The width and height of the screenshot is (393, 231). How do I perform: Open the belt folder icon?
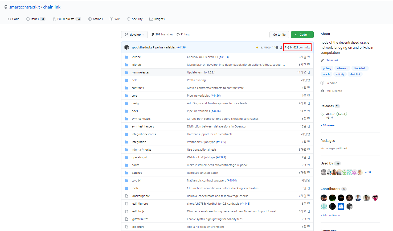coord(127,80)
